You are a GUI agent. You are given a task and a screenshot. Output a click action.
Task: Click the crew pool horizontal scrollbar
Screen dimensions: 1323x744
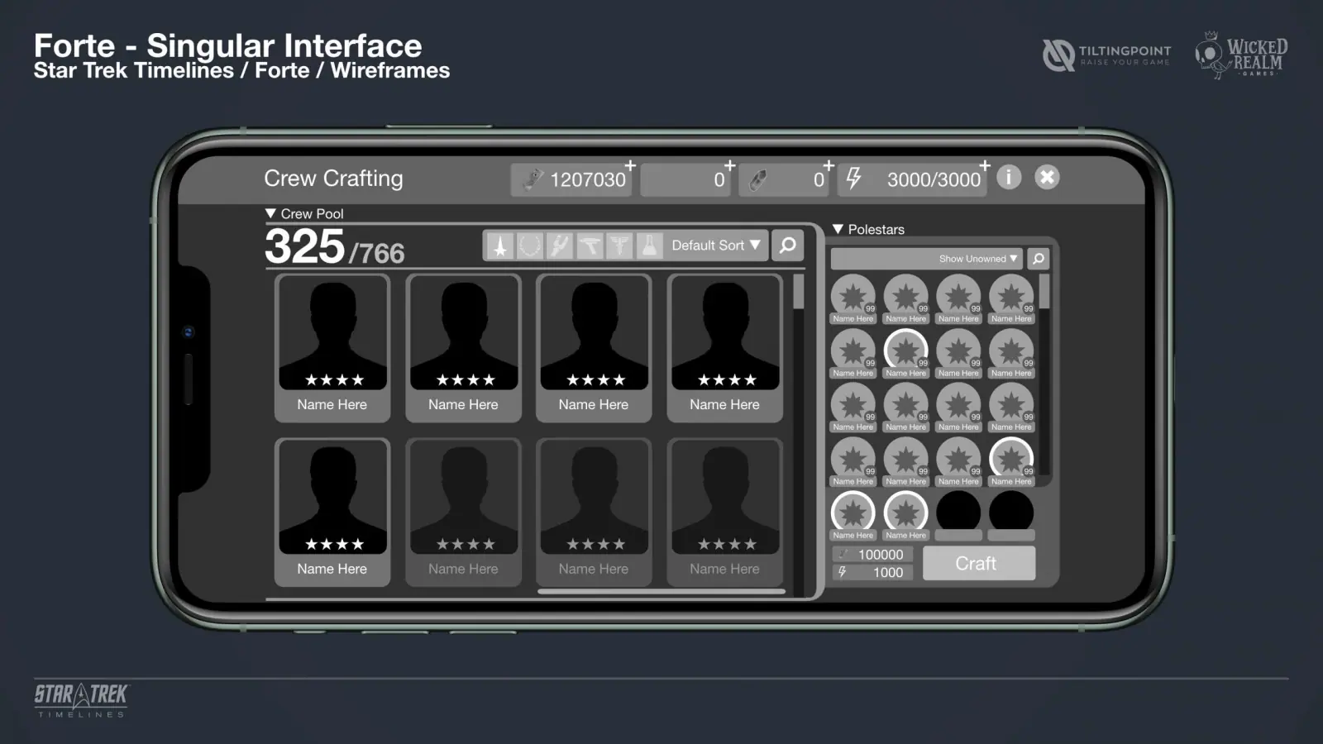click(x=661, y=591)
